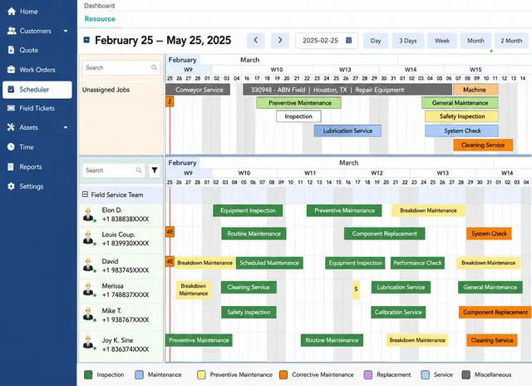
Task: Open the Resource tab
Action: (x=100, y=19)
